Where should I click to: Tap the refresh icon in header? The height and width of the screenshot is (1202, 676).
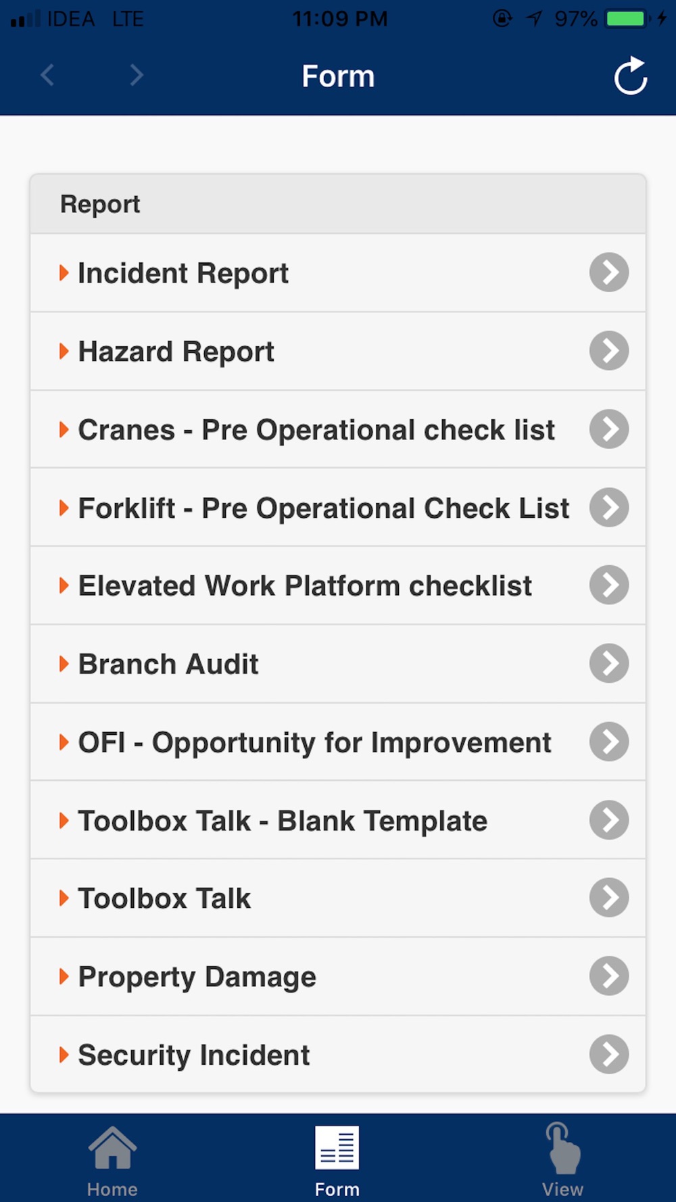(631, 76)
